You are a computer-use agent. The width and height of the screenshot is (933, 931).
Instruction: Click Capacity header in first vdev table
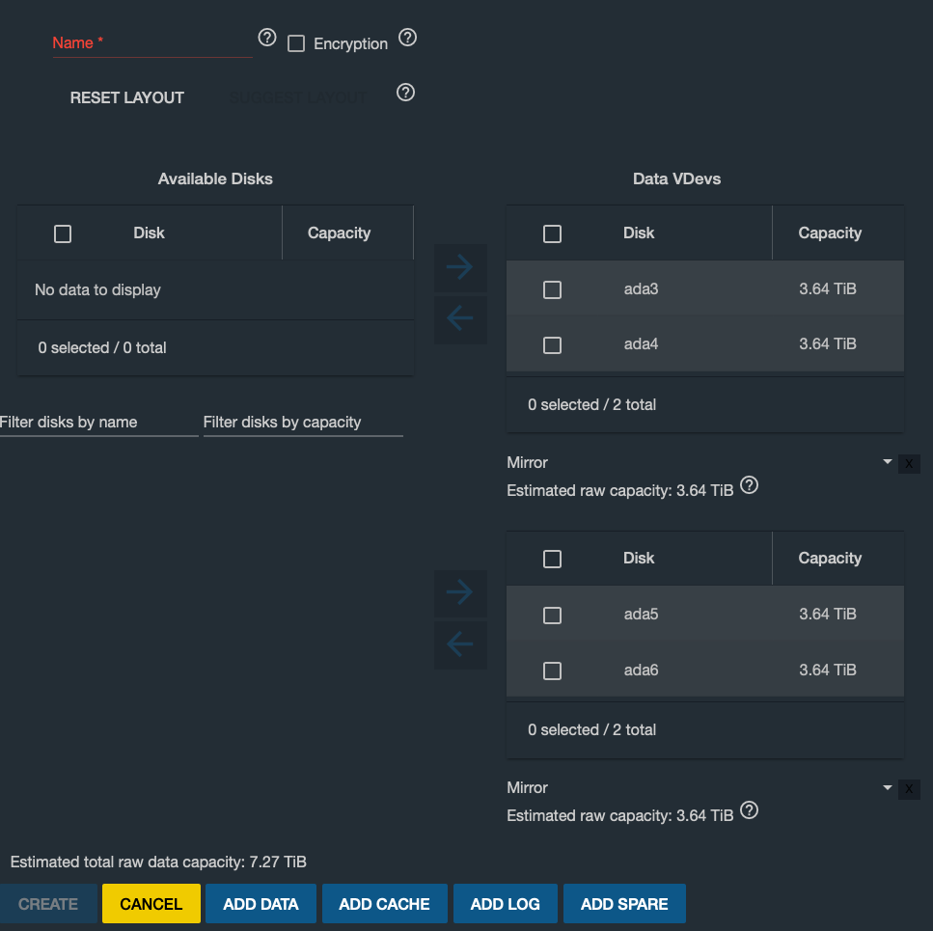830,233
